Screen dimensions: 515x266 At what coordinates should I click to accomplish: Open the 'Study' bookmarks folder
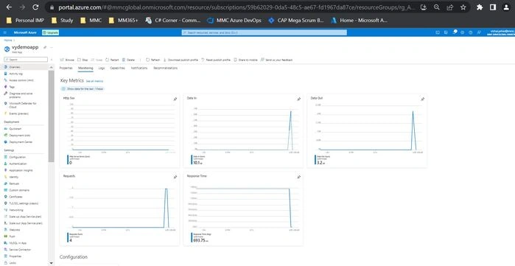(x=62, y=21)
